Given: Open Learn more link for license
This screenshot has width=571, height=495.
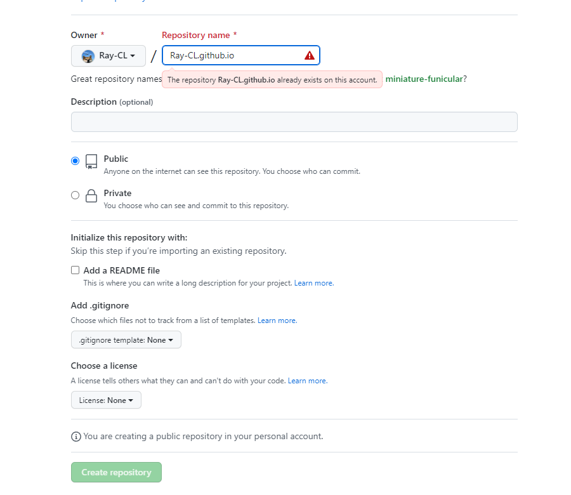Looking at the screenshot, I should pyautogui.click(x=307, y=381).
